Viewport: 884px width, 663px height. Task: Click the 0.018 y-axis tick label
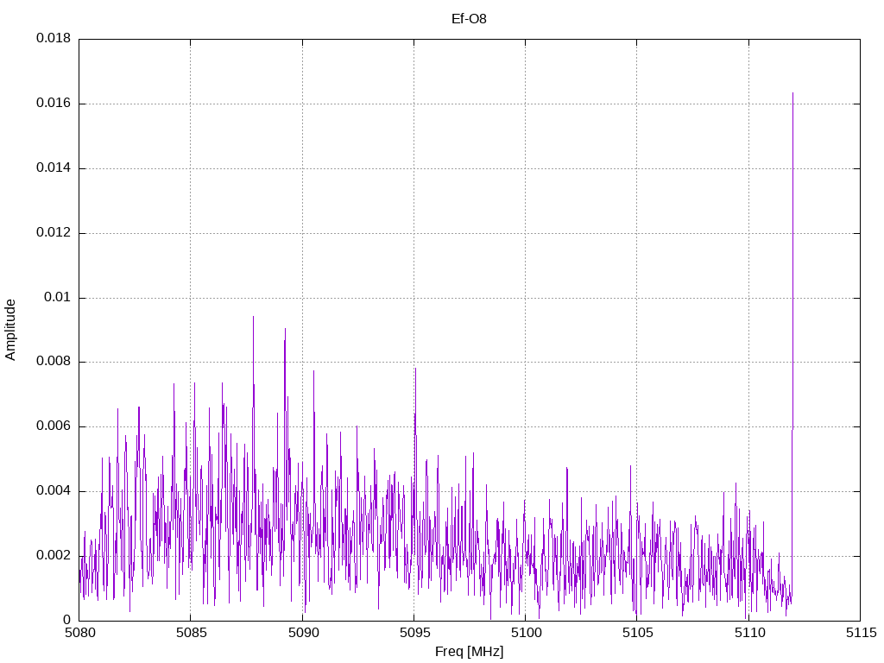(x=54, y=38)
